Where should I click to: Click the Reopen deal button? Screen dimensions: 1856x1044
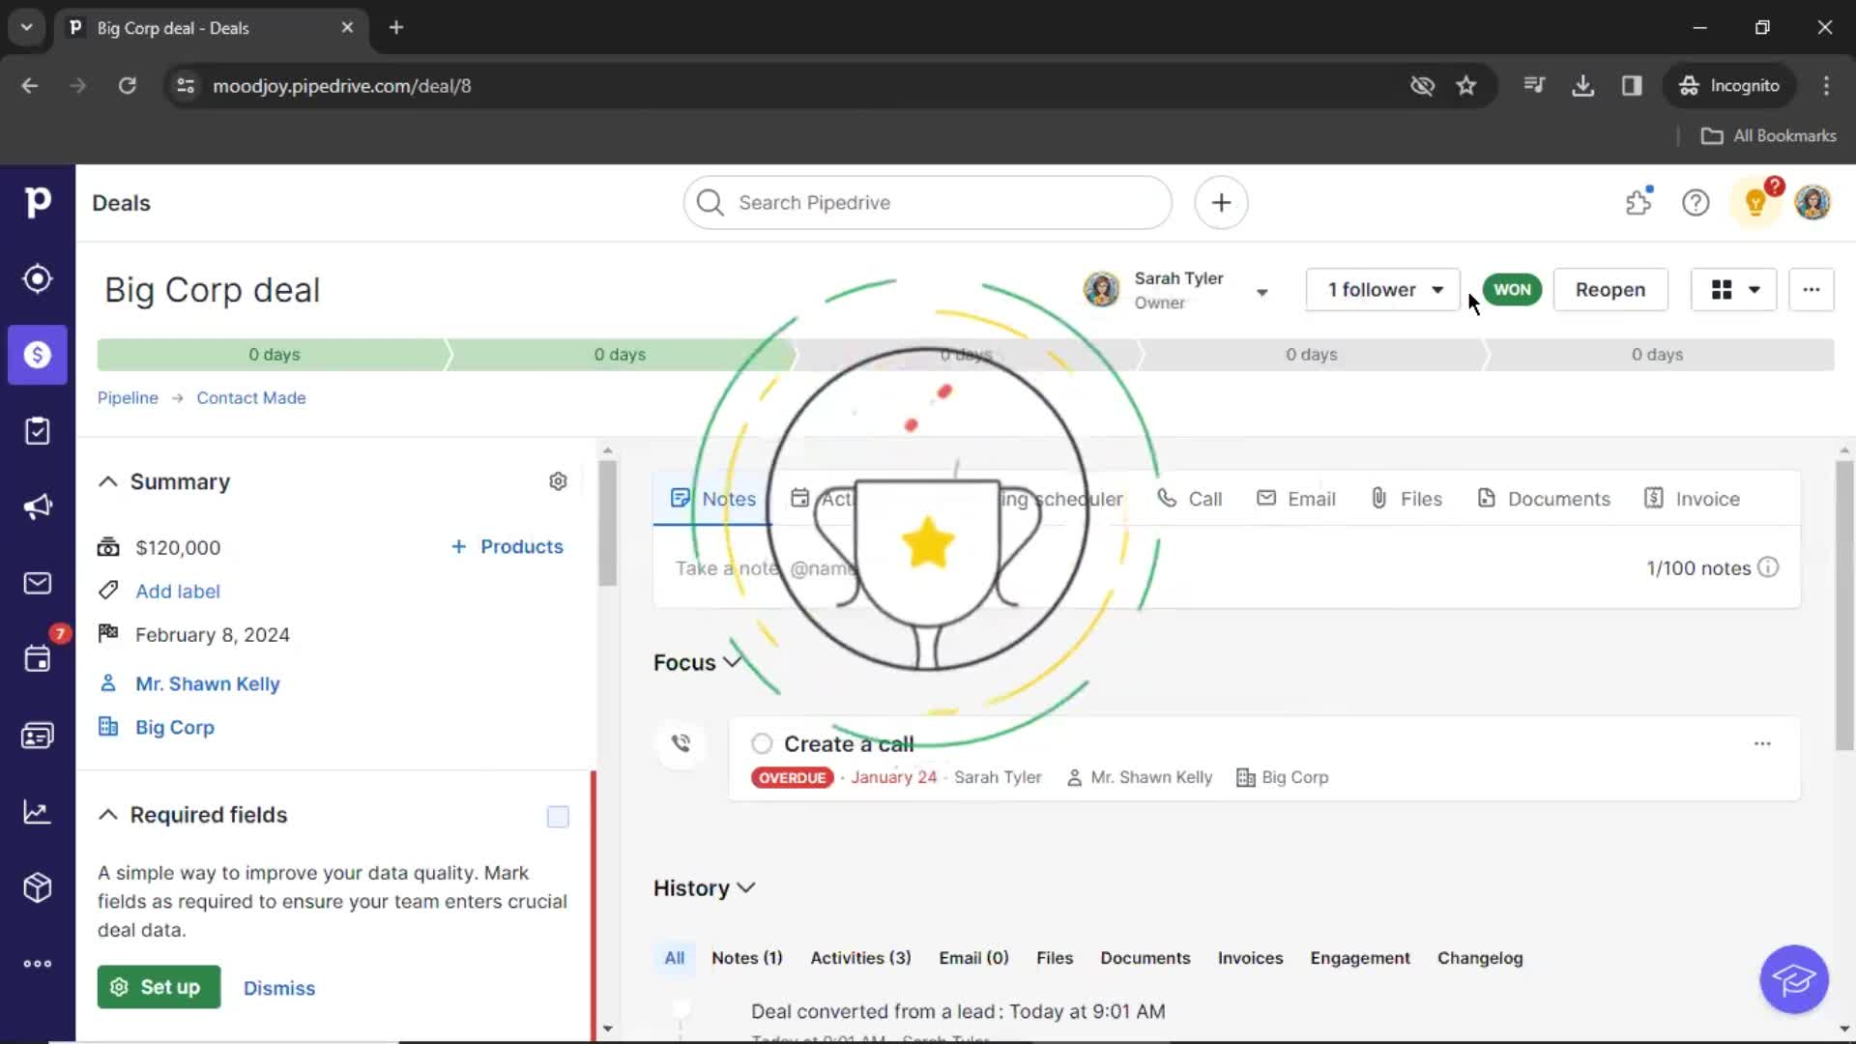tap(1609, 289)
